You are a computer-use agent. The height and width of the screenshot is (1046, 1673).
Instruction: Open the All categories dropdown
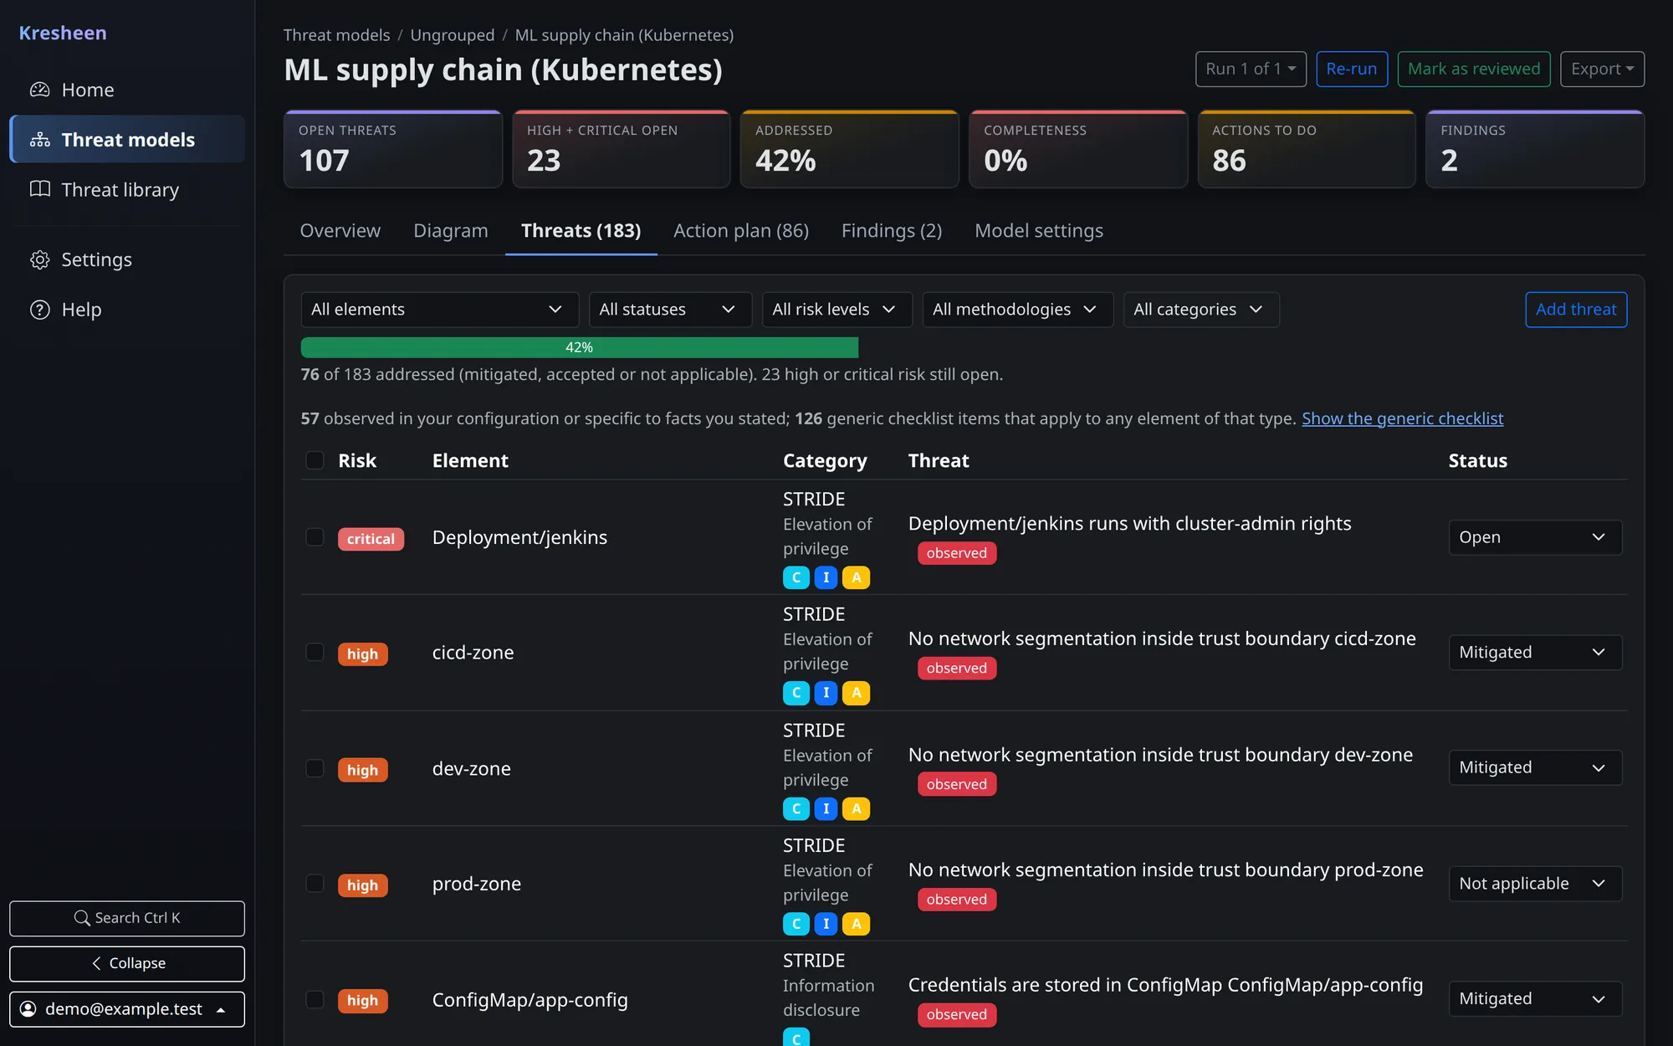tap(1201, 310)
